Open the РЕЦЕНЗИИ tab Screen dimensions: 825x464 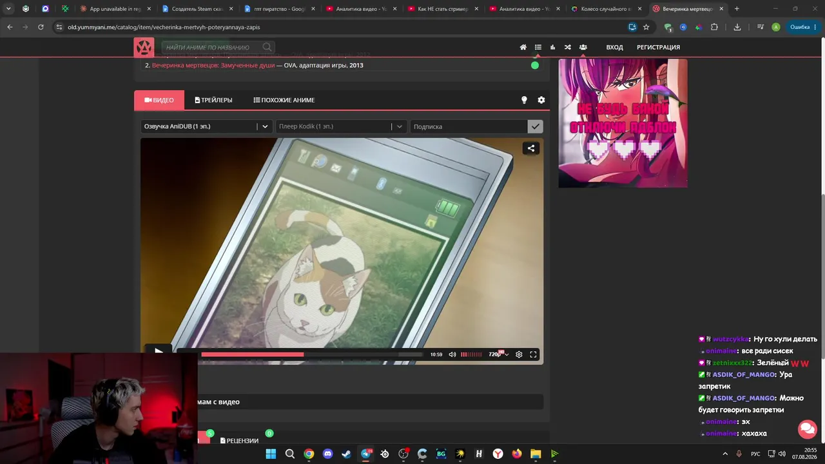(239, 441)
